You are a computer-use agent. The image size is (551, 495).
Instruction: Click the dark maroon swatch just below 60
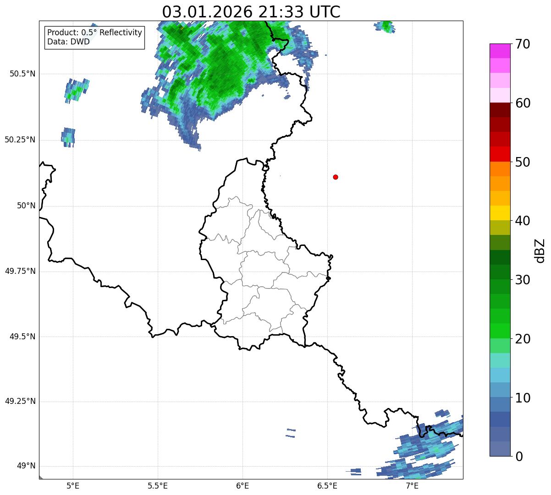pos(500,110)
